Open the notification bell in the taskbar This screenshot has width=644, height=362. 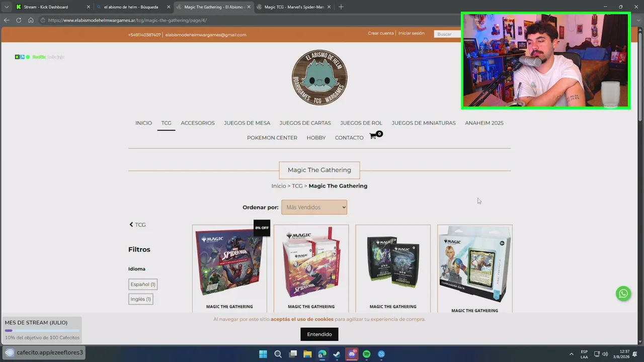tap(635, 354)
